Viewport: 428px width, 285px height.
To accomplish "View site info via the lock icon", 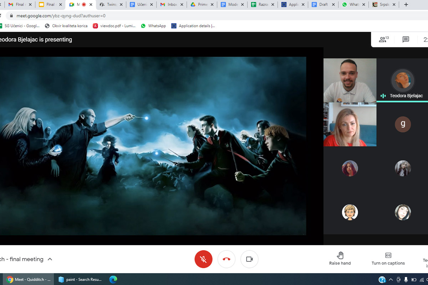I will [x=11, y=16].
